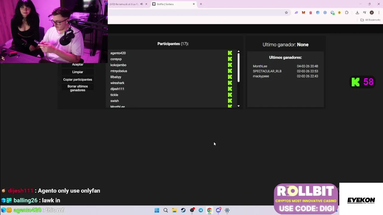Click the Kick 58 viewer counter
This screenshot has height=215, width=383.
[x=363, y=82]
